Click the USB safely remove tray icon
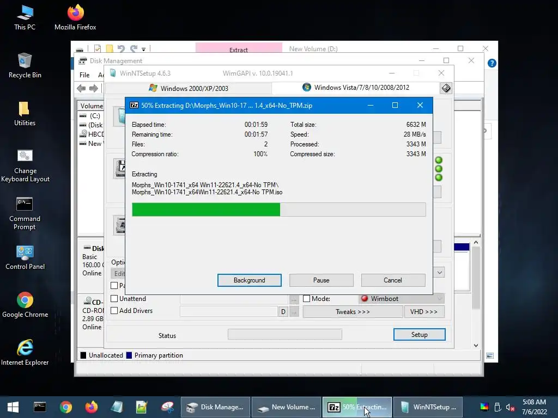 pyautogui.click(x=498, y=407)
